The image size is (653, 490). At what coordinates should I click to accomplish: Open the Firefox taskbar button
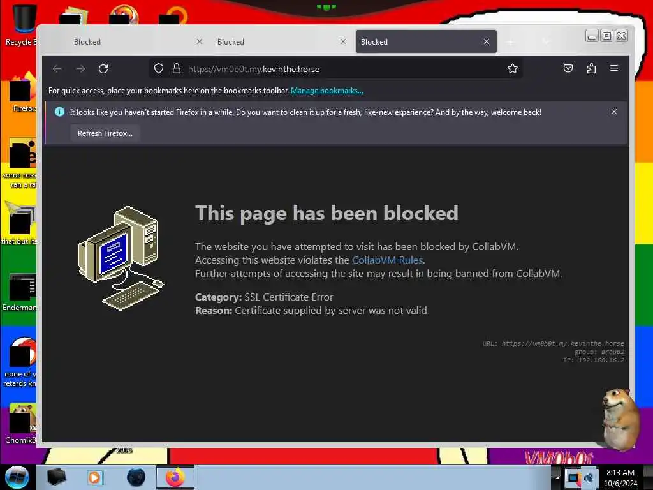coord(175,477)
